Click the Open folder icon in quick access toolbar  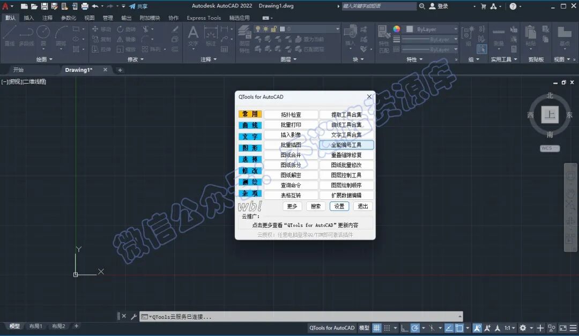tap(34, 6)
